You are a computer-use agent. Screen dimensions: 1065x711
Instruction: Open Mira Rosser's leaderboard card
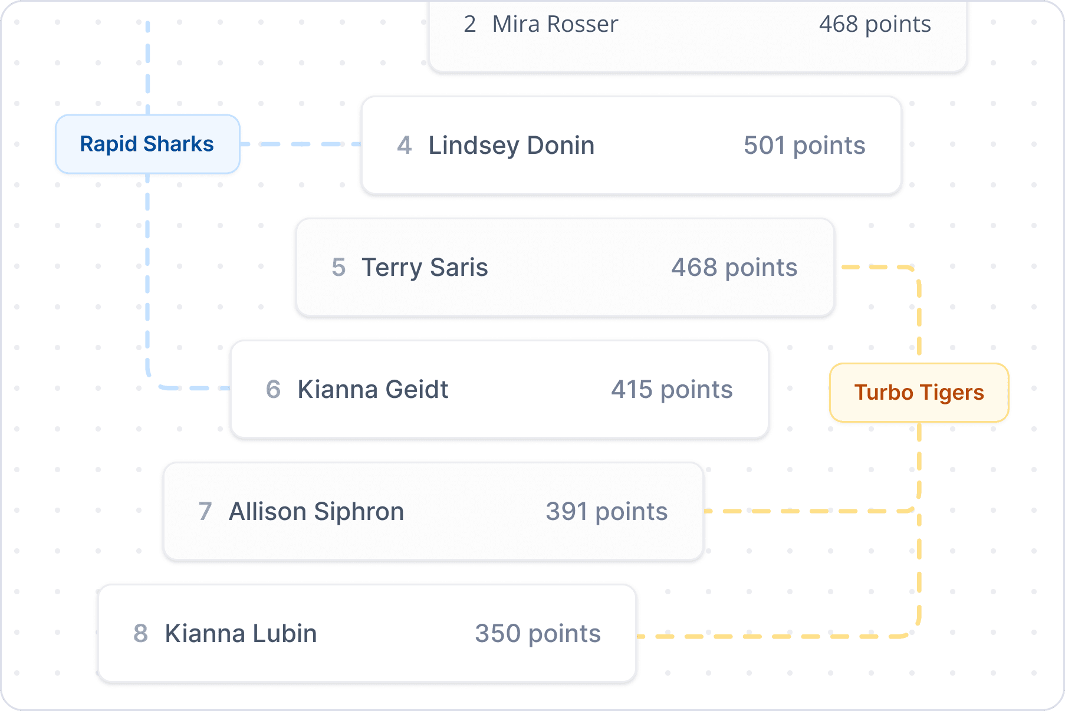[x=698, y=35]
